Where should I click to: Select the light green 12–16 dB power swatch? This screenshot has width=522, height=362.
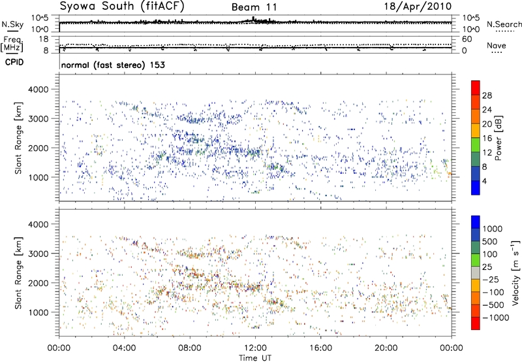point(476,145)
